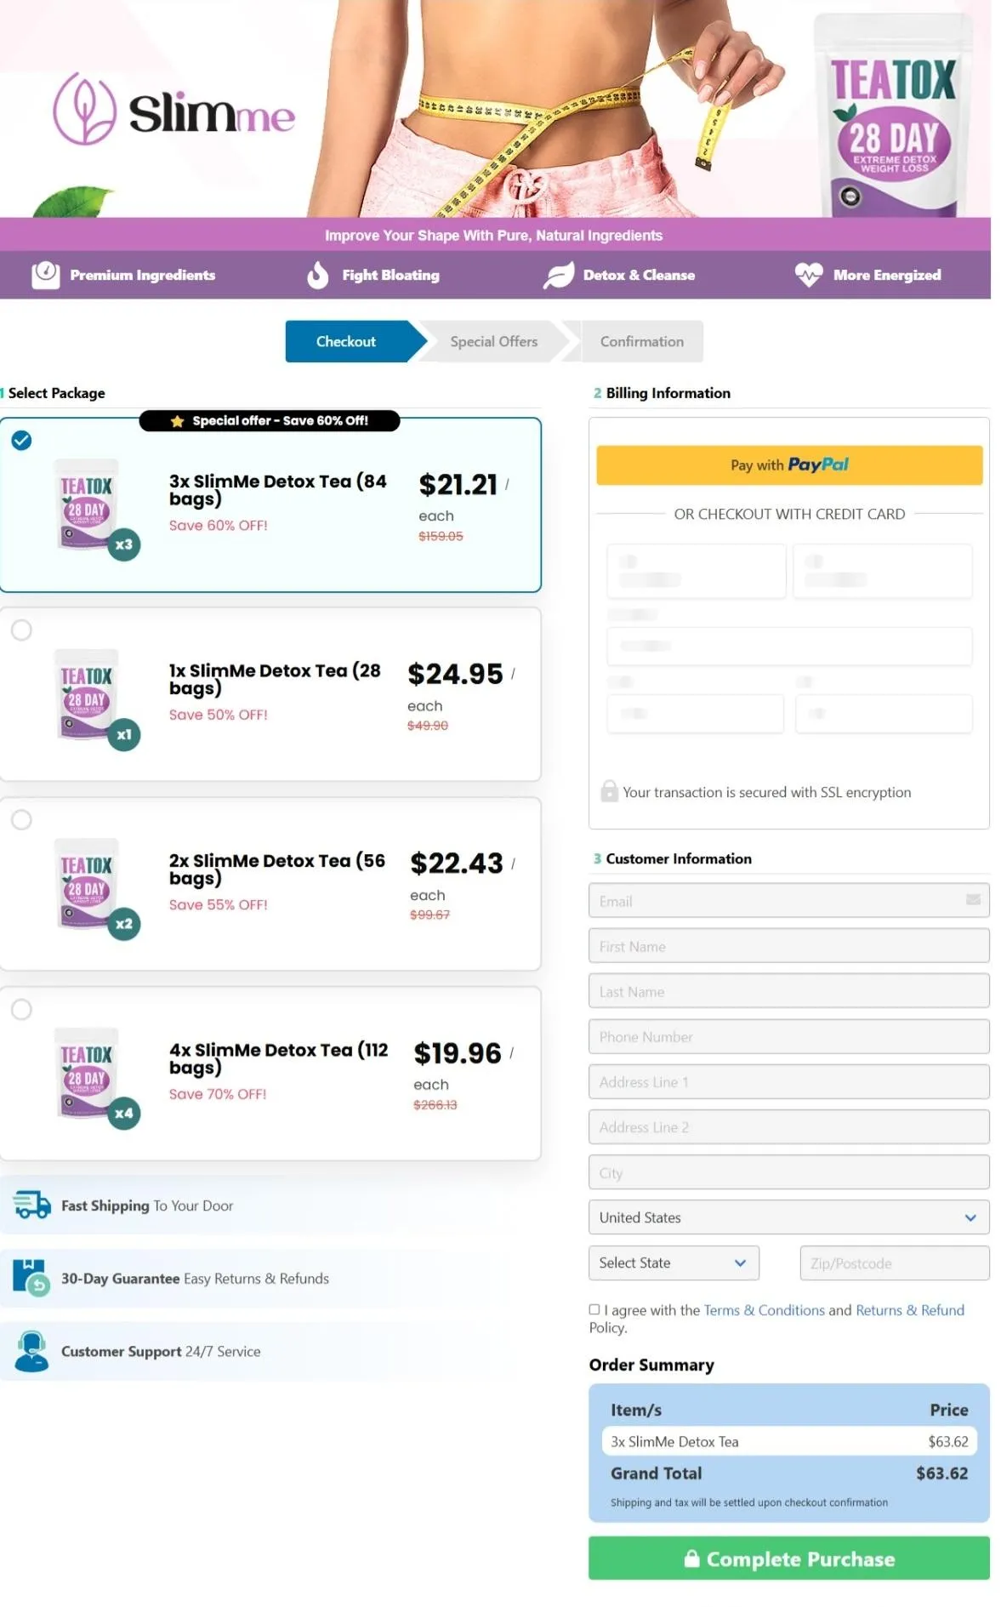Click the Detox & Cleanse leaf icon
The image size is (1001, 1607).
click(559, 274)
